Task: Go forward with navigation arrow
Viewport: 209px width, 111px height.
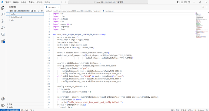Action: click(x=65, y=2)
